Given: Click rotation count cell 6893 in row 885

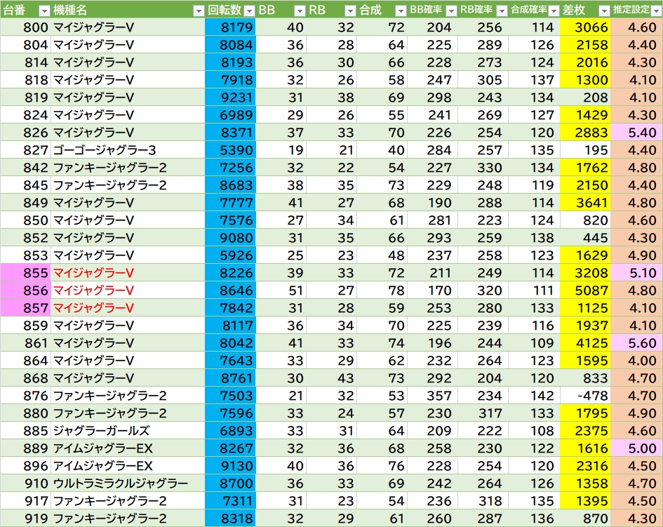Looking at the screenshot, I should (x=230, y=431).
